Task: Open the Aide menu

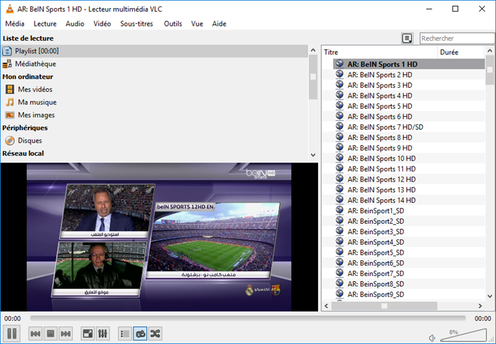Action: 219,24
